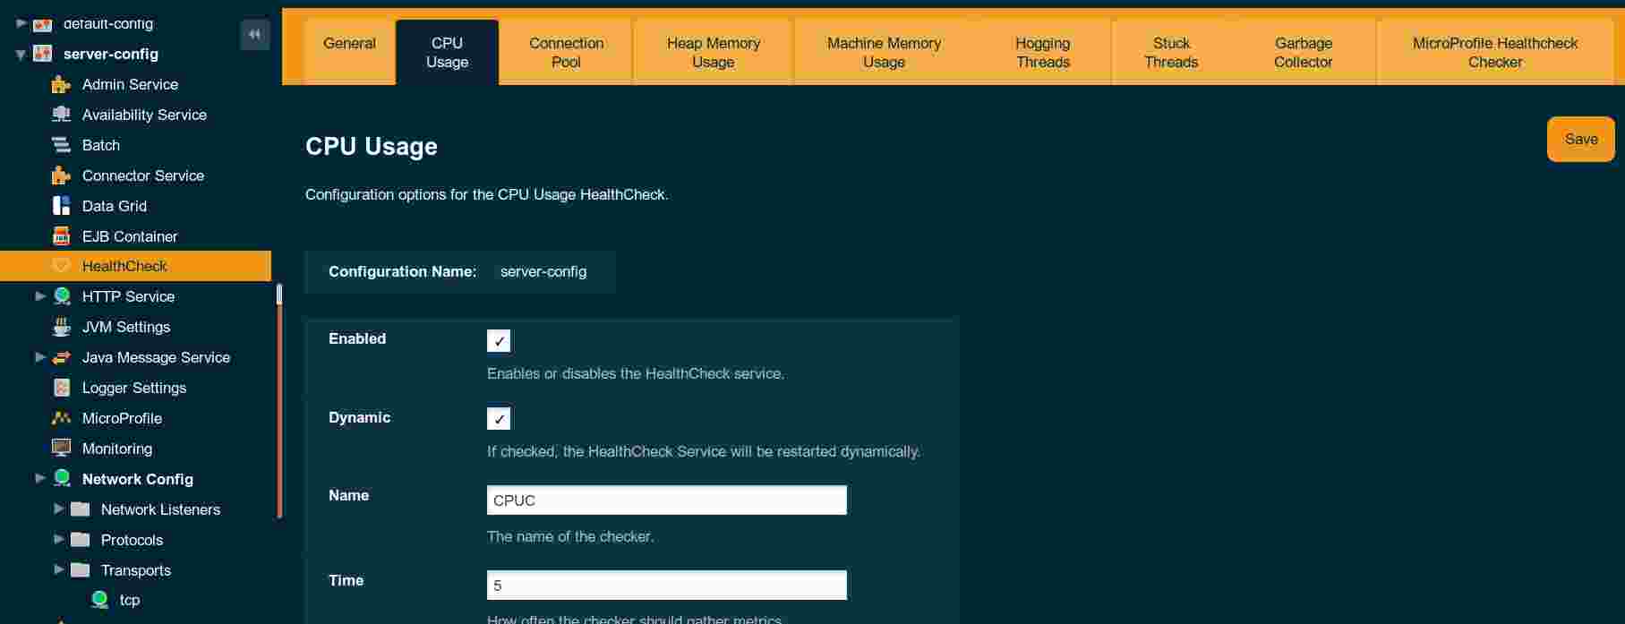Toggle the Dynamic checkbox
1625x624 pixels.
pos(499,419)
